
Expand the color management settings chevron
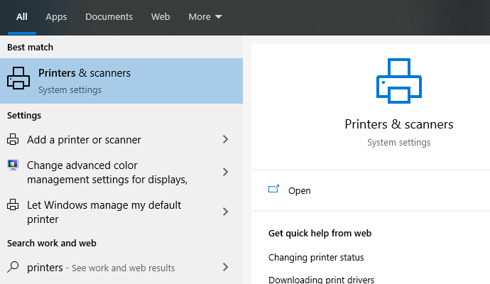tap(225, 172)
